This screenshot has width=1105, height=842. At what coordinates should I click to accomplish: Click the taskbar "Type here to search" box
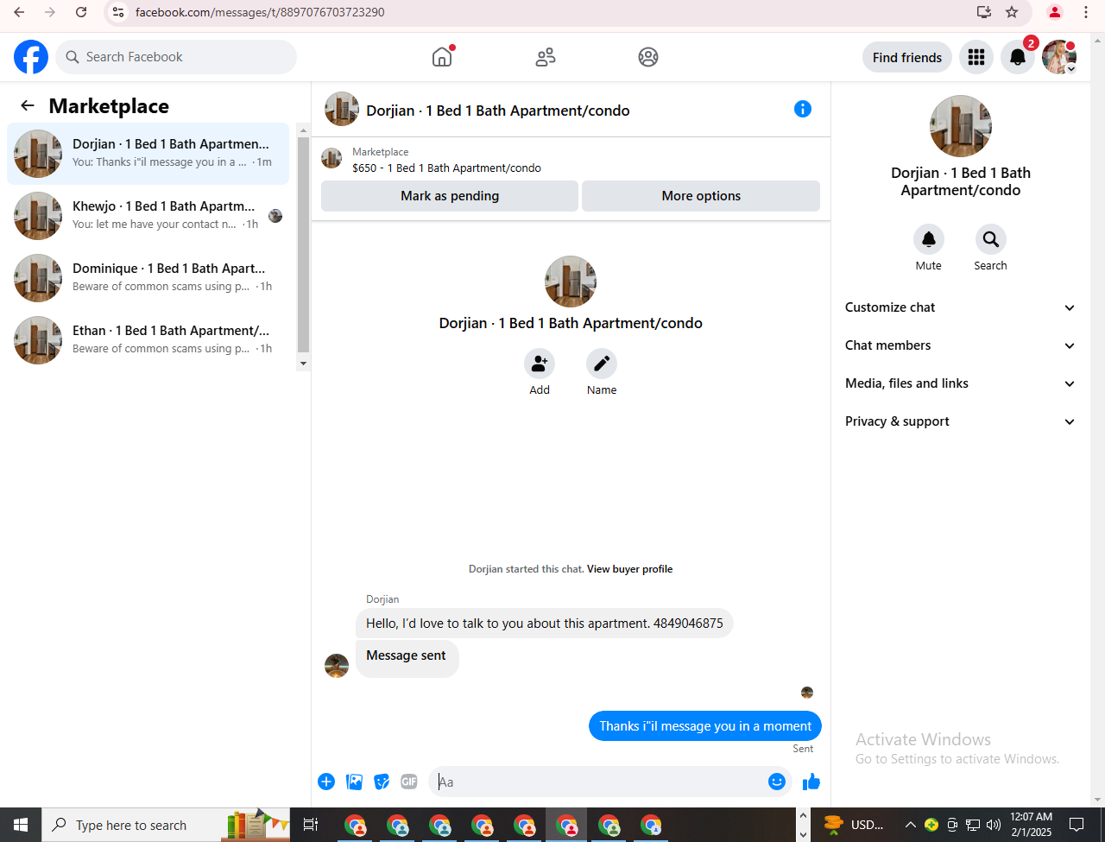coord(166,825)
